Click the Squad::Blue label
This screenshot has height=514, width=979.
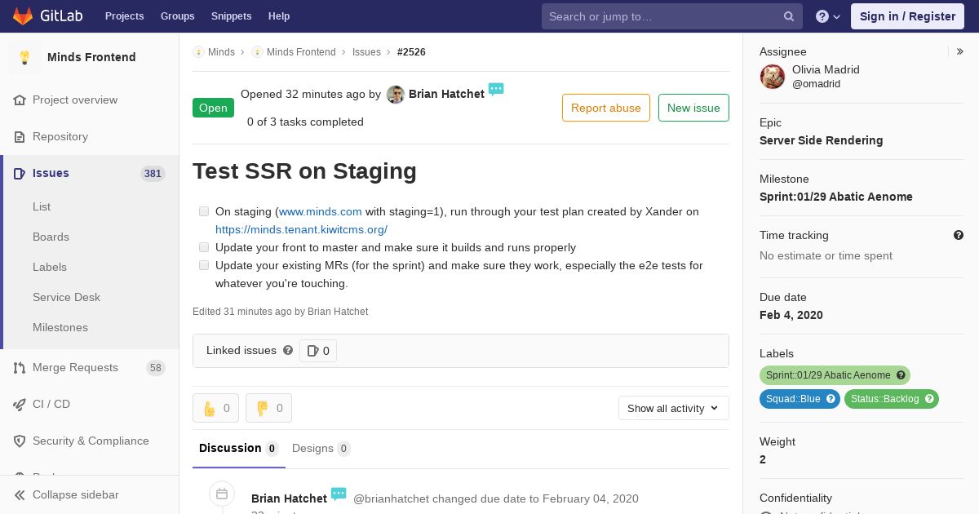(x=800, y=399)
